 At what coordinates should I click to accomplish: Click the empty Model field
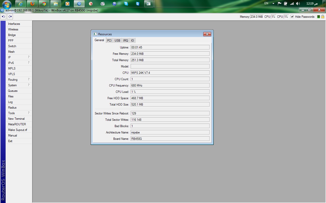tap(170, 66)
